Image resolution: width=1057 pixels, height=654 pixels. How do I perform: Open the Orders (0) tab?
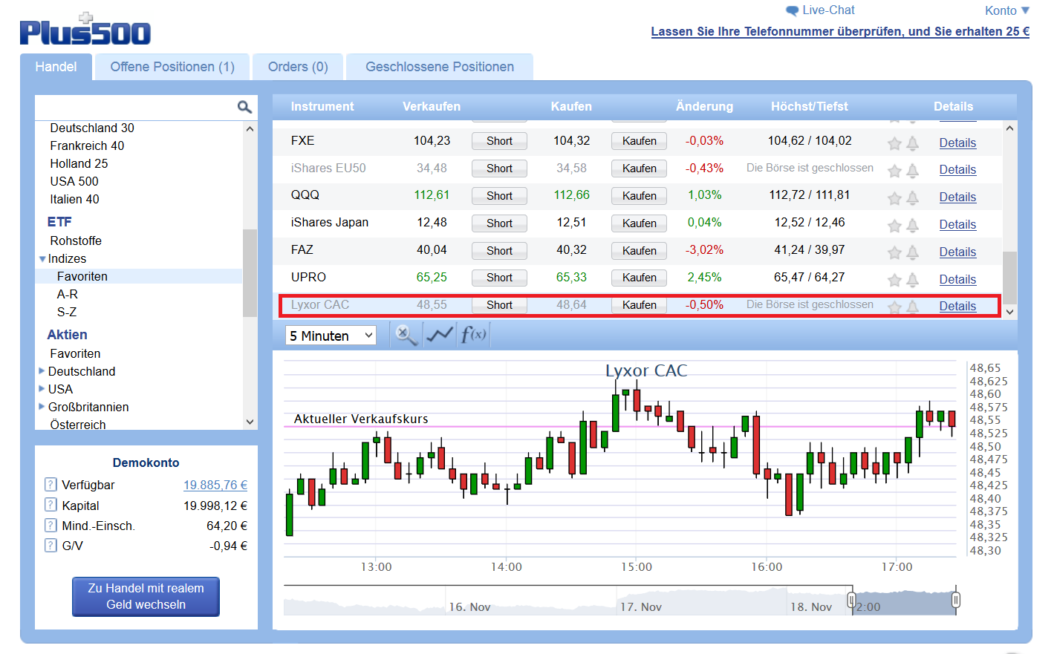point(298,67)
